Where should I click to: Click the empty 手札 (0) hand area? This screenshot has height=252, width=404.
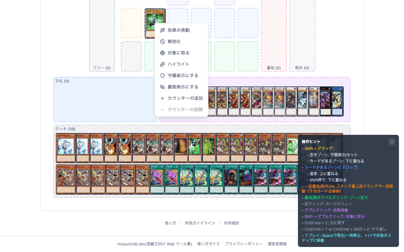click(105, 100)
